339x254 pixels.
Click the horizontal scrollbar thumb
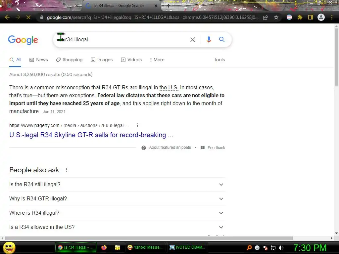pyautogui.click(x=149, y=238)
